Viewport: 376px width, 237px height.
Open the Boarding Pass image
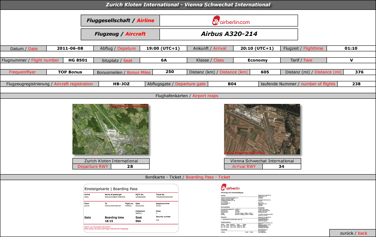[131, 208]
